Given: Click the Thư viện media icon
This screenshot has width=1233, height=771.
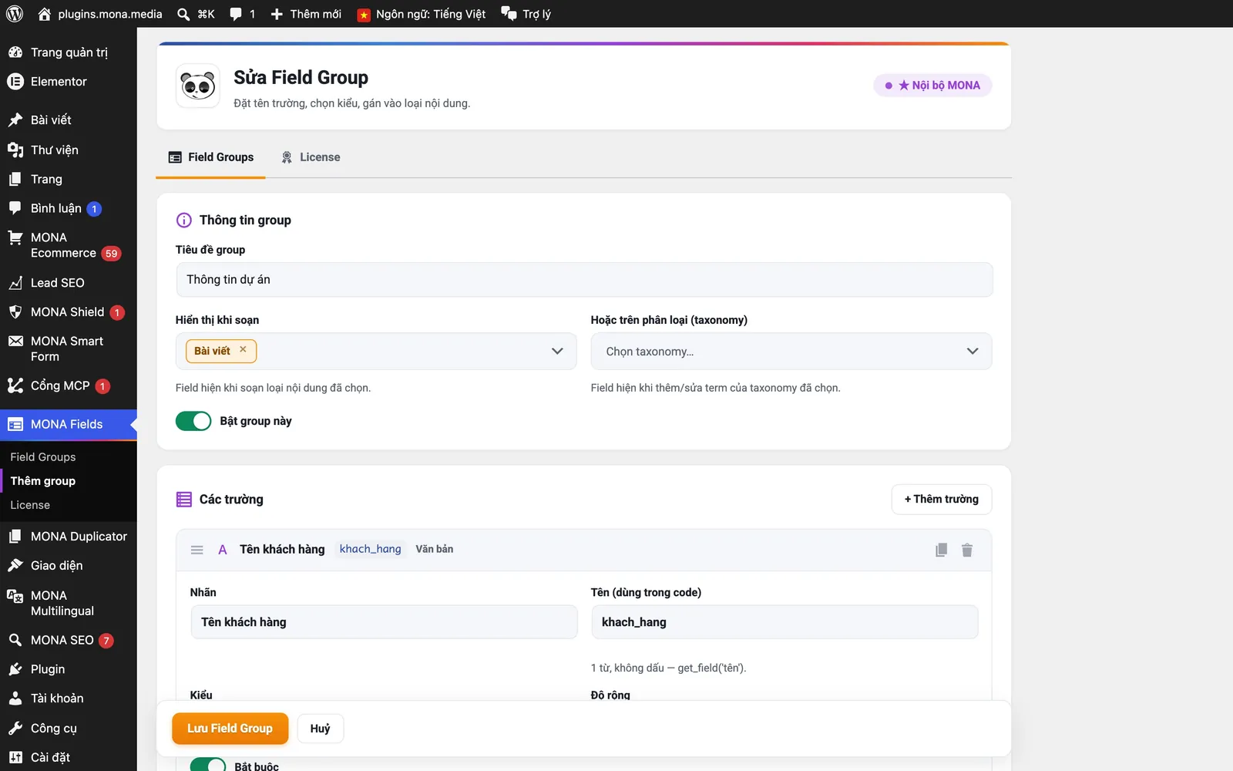Looking at the screenshot, I should (15, 150).
